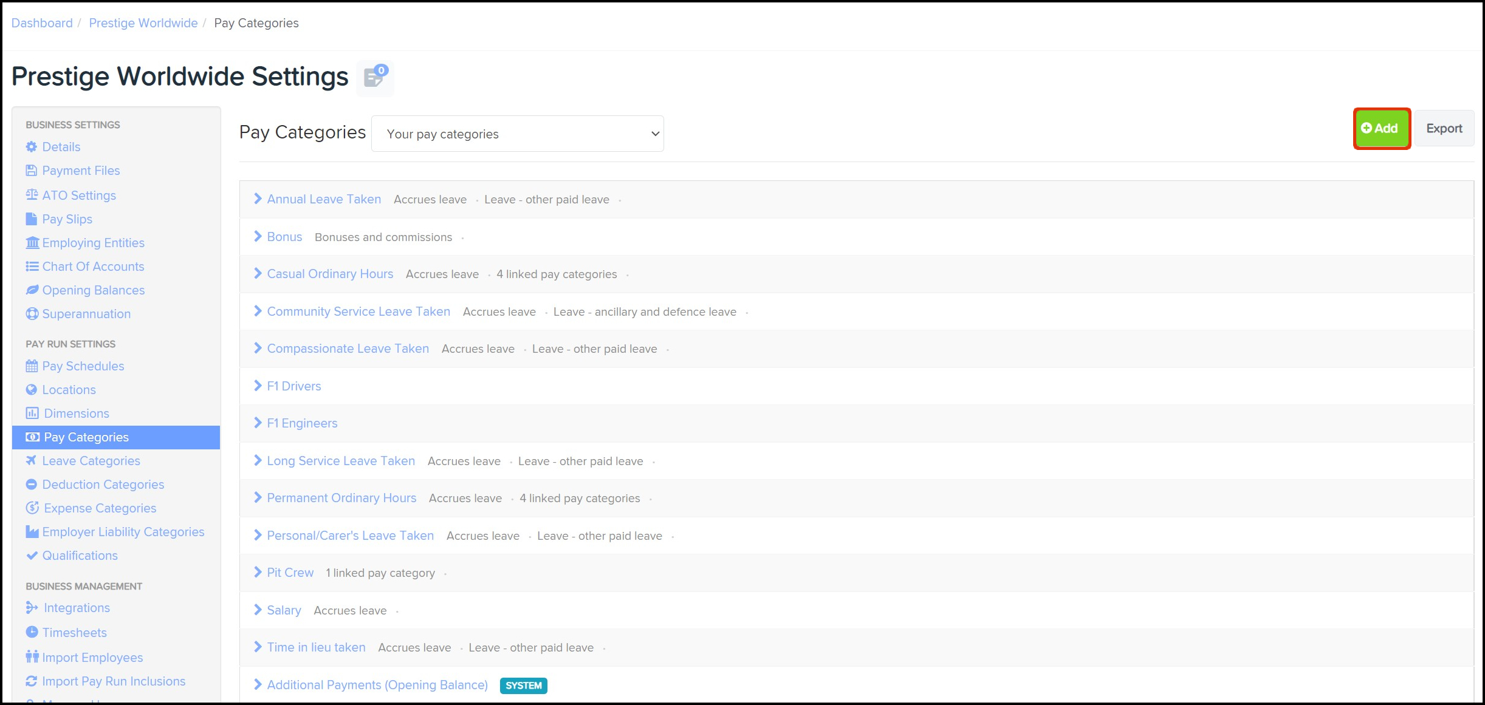Click the gear icon next to Details
This screenshot has width=1485, height=705.
[32, 147]
